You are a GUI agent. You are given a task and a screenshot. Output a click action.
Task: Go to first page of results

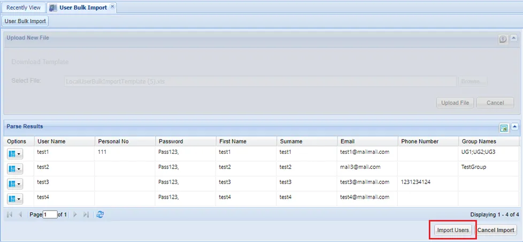[x=9, y=215]
